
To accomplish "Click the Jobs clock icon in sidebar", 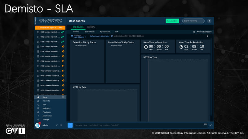I will [x=38, y=105].
